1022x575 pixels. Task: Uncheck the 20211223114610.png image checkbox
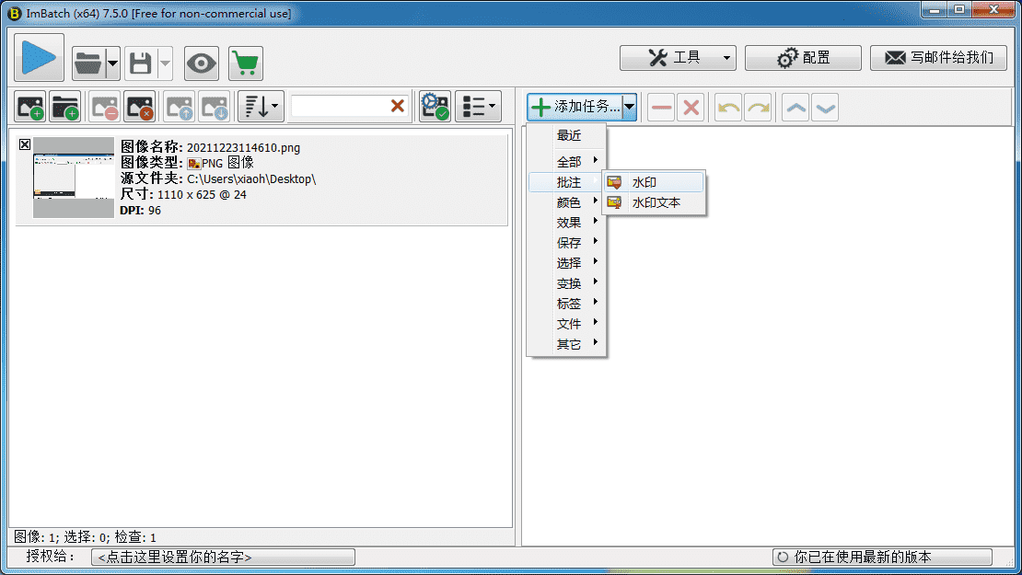[25, 144]
